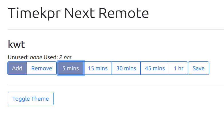Switch to Remove mode
Viewport: 224px width, 120px height.
tap(41, 68)
